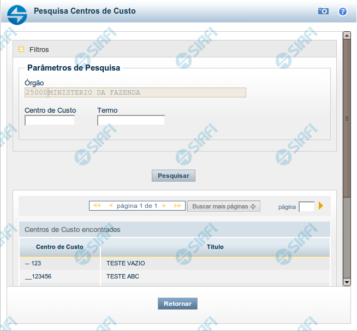
Task: Sort by Centro de Custo column header
Action: coord(59,247)
